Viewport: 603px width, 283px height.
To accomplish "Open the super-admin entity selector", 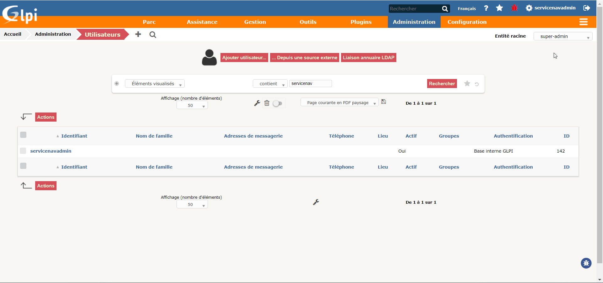I will pos(562,36).
